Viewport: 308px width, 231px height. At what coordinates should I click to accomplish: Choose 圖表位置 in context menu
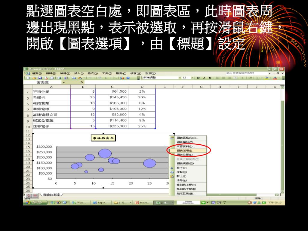click(188, 155)
